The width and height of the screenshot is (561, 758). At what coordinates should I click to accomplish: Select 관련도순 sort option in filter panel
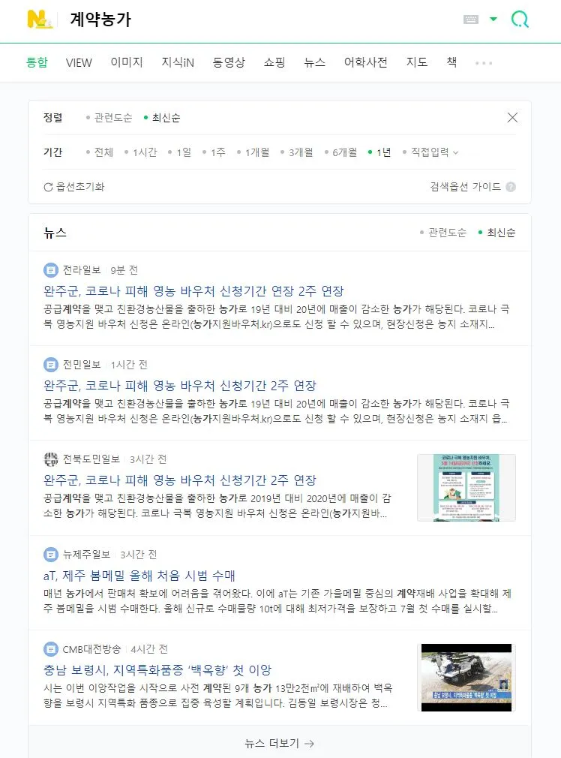click(x=109, y=118)
